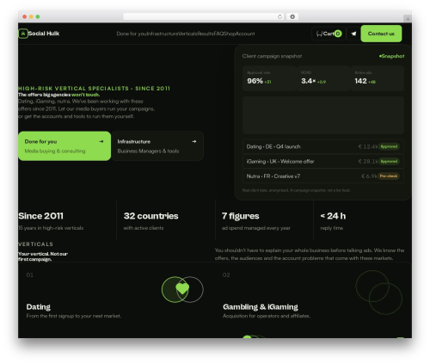Viewport: 430px width, 364px height.
Task: Click the Approved badge on Dating row
Action: pos(389,146)
